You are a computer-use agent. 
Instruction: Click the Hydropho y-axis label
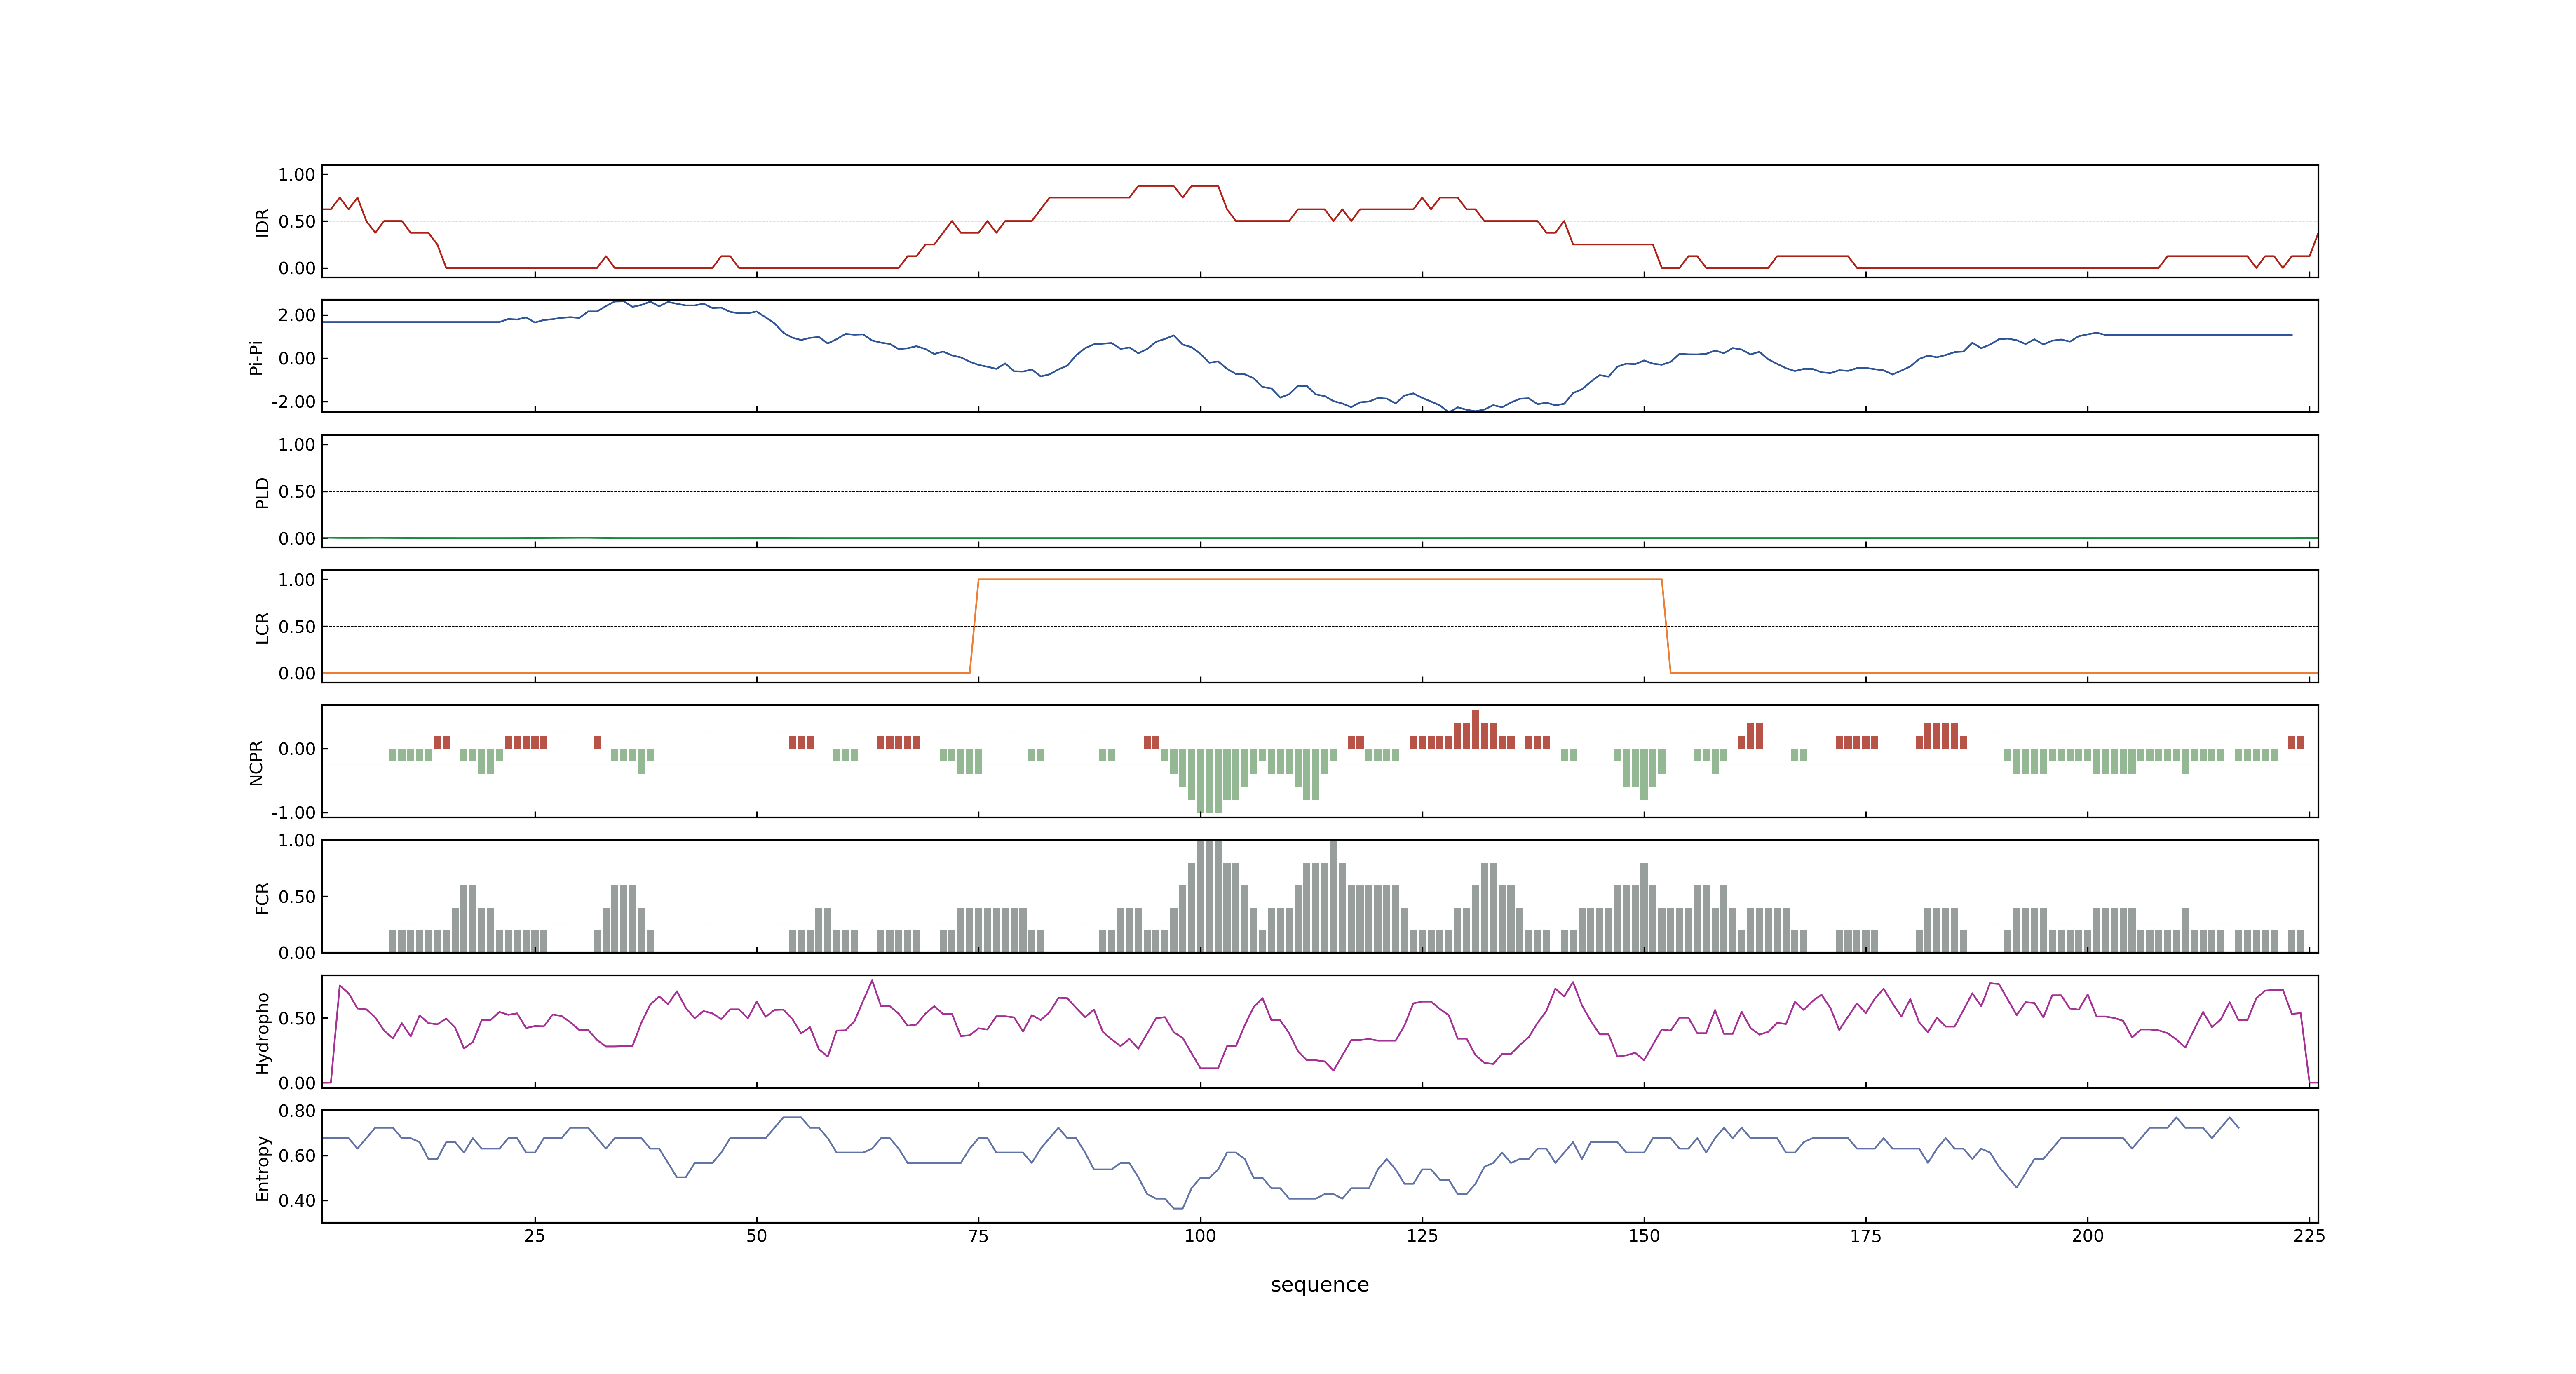[263, 1033]
